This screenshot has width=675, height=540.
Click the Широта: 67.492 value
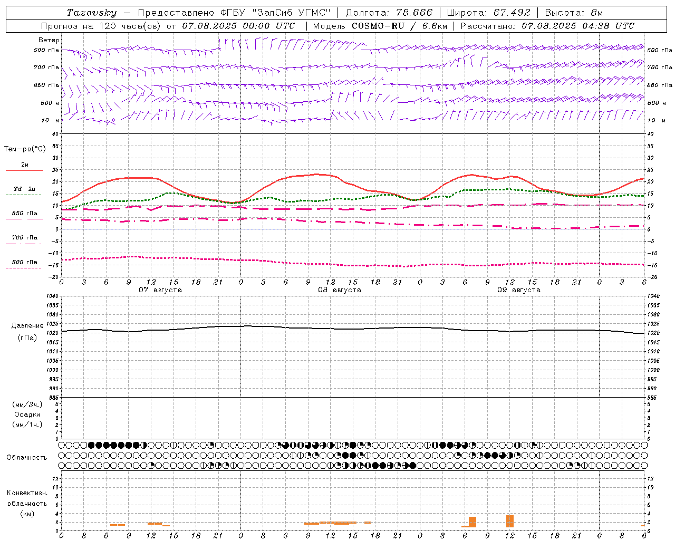click(489, 13)
